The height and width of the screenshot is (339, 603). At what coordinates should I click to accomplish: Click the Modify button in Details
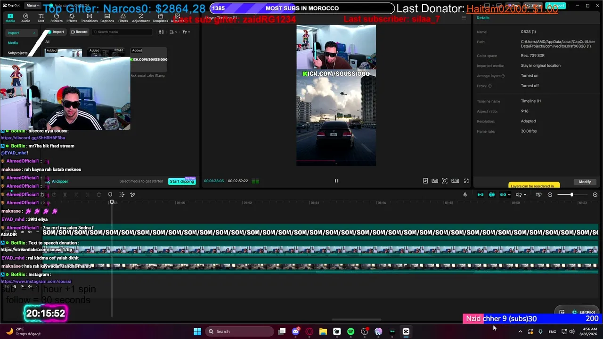(x=585, y=182)
